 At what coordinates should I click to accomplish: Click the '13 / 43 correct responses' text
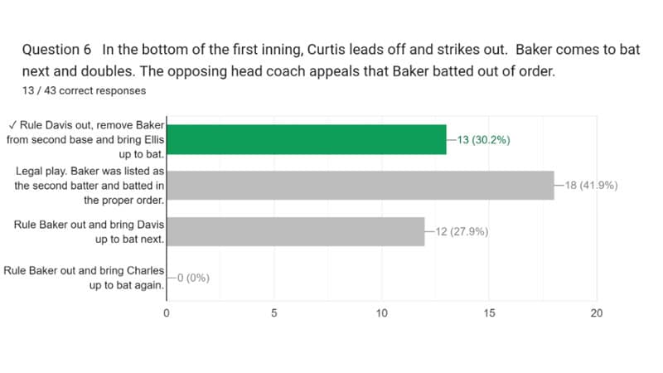[x=85, y=90]
